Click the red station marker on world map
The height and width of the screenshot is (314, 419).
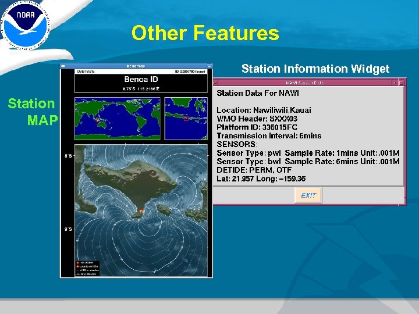[x=98, y=120]
